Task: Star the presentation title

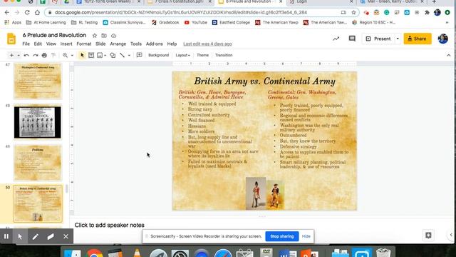Action: 95,36
